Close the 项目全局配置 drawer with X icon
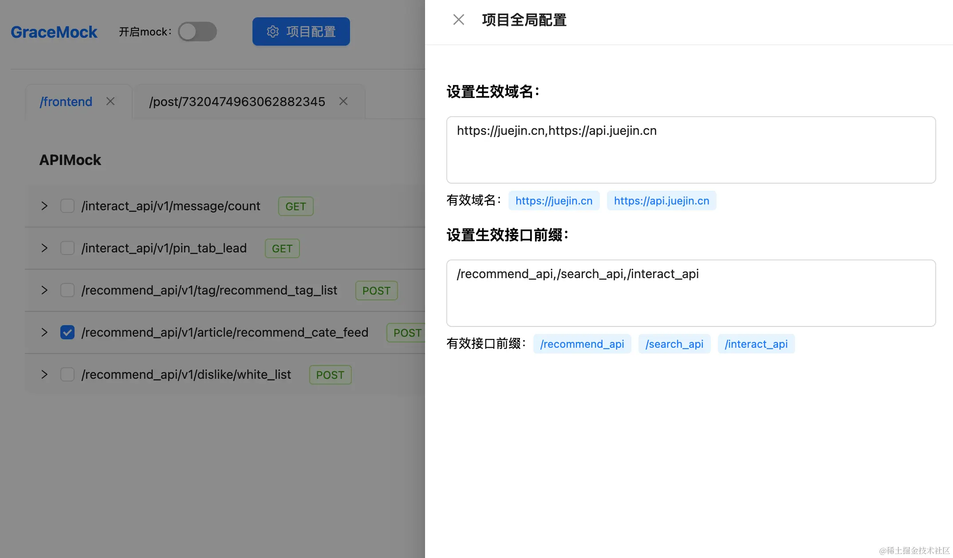This screenshot has height=558, width=953. click(x=458, y=20)
